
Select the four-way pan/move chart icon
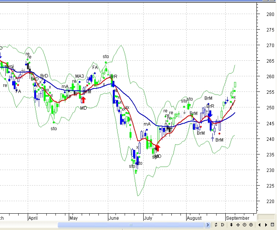click(x=238, y=225)
